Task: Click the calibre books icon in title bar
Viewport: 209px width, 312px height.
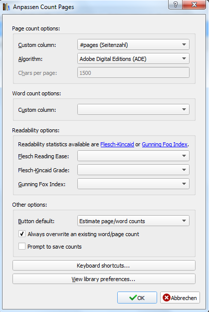Action: [6, 7]
